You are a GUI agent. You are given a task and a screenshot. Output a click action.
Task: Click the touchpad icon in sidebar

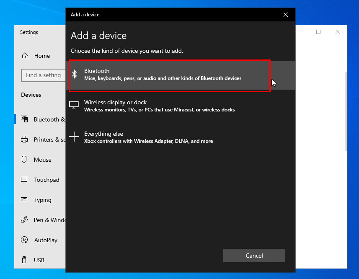pyautogui.click(x=24, y=179)
